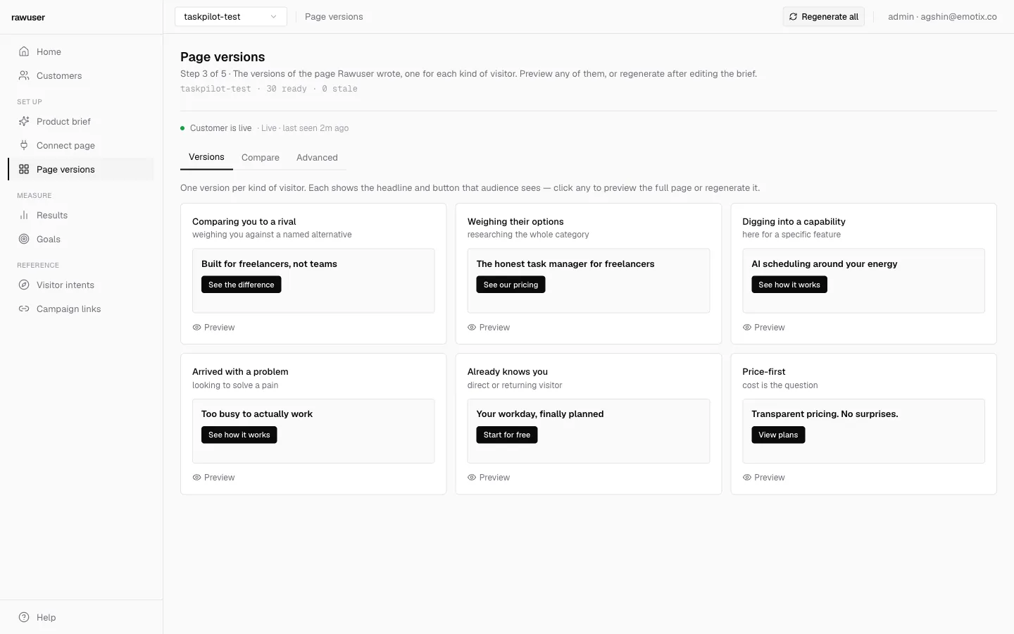Open Goals in the sidebar
Viewport: 1014px width, 634px height.
coord(81,239)
